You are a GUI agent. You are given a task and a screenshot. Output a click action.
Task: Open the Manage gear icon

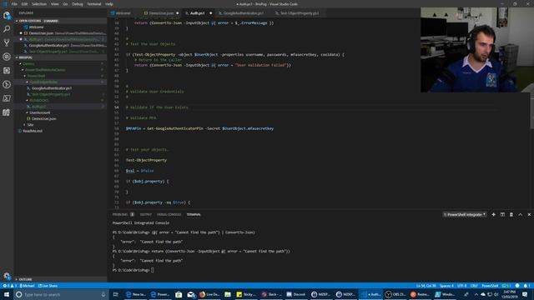(7, 276)
